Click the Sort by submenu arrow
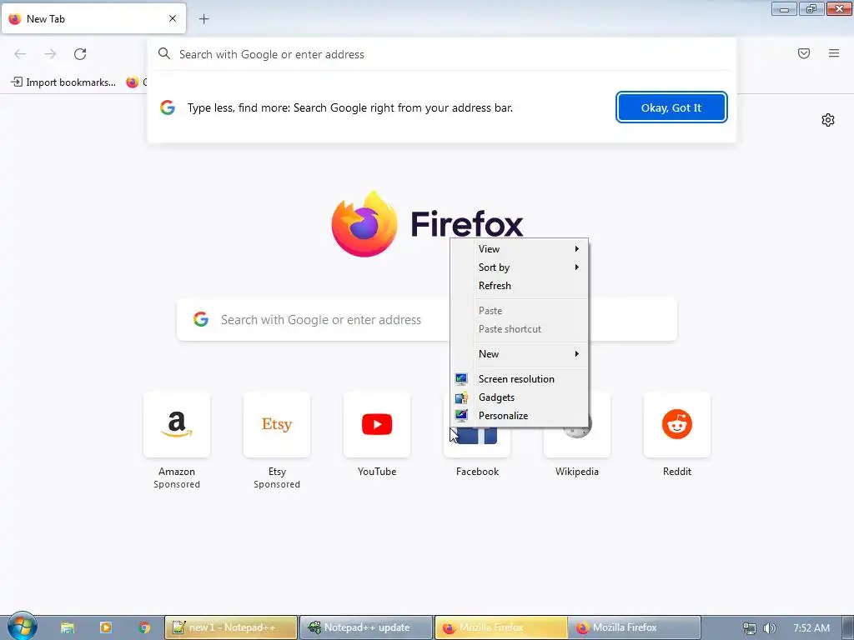This screenshot has width=854, height=640. pyautogui.click(x=577, y=267)
